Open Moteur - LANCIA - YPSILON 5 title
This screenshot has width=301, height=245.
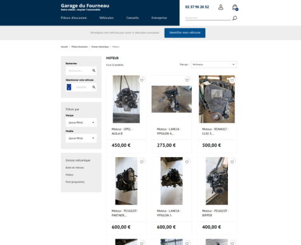pos(169,213)
